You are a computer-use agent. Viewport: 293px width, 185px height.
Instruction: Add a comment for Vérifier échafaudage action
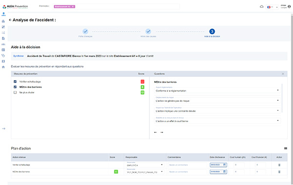click(x=187, y=165)
